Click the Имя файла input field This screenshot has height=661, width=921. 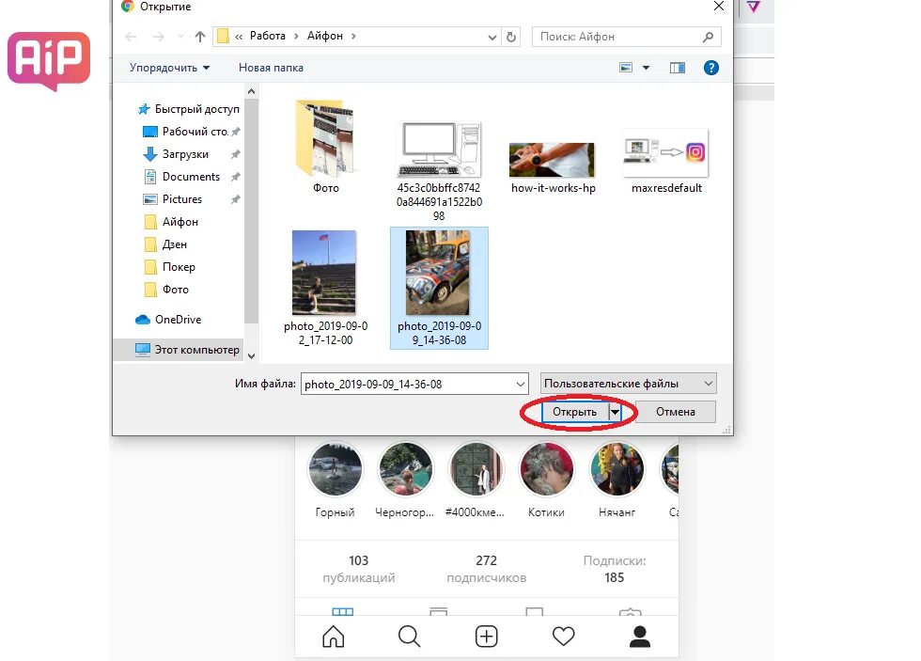click(408, 385)
